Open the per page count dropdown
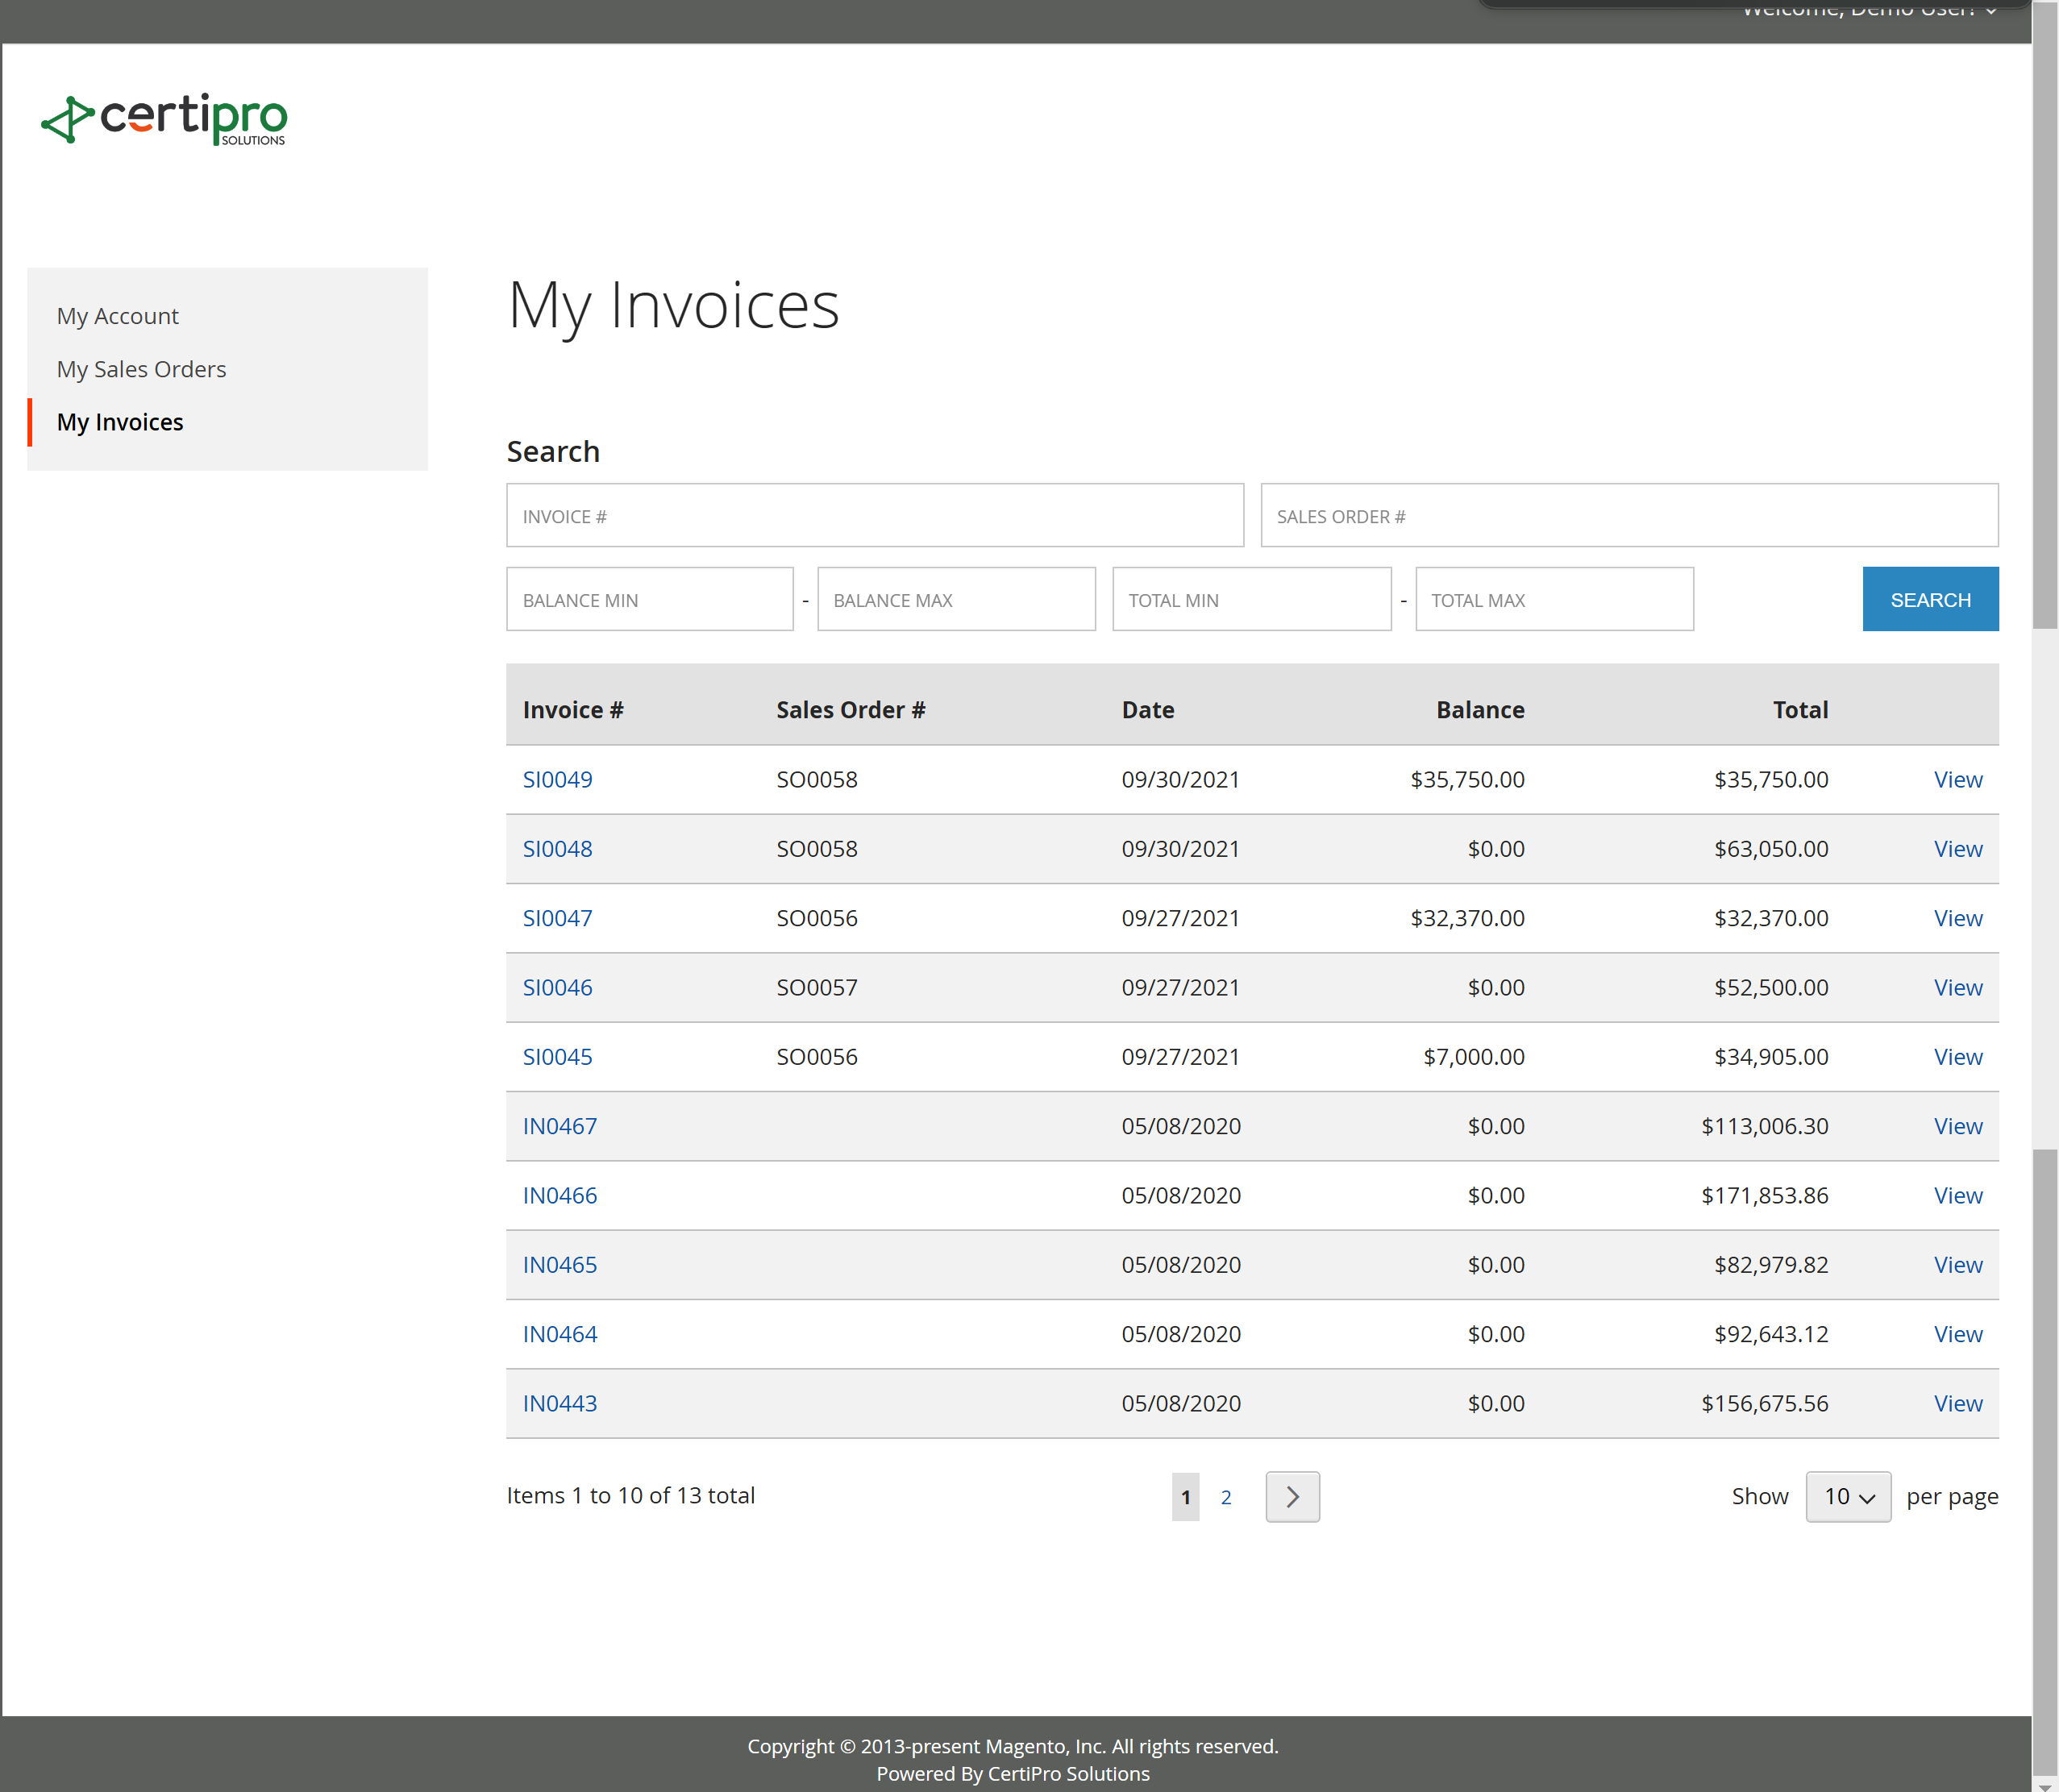The width and height of the screenshot is (2059, 1792). (1847, 1496)
